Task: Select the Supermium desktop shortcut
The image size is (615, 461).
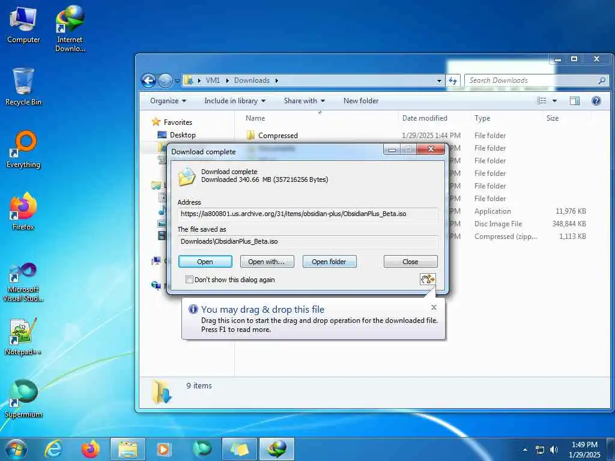Action: (23, 399)
